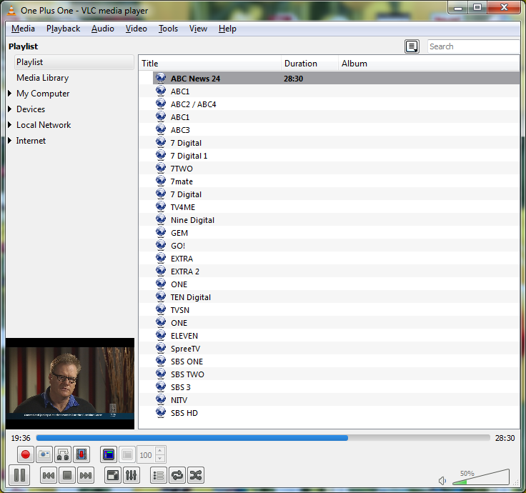Select the ABC3 channel entry
The image size is (526, 493).
coord(180,130)
